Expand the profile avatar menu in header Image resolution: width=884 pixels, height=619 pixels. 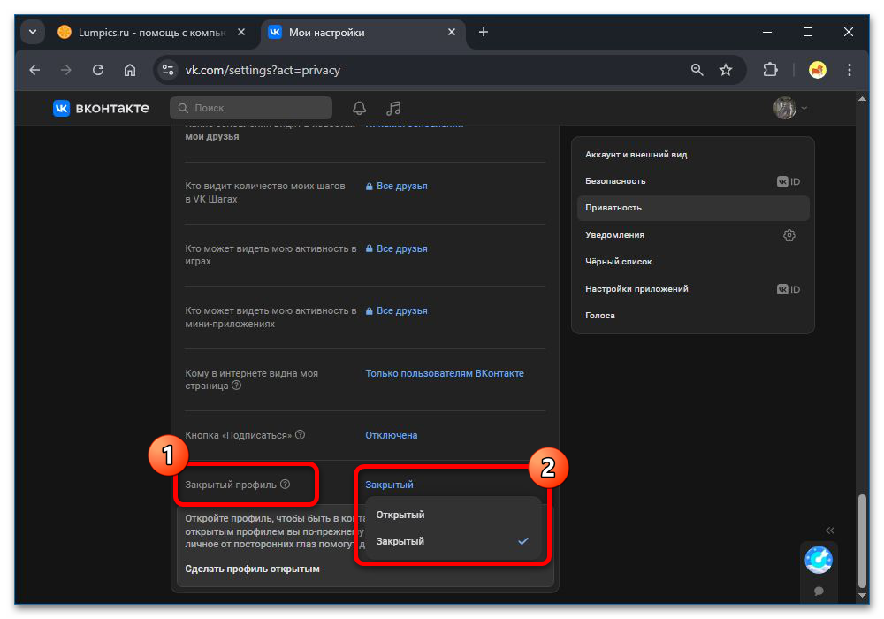[x=789, y=108]
